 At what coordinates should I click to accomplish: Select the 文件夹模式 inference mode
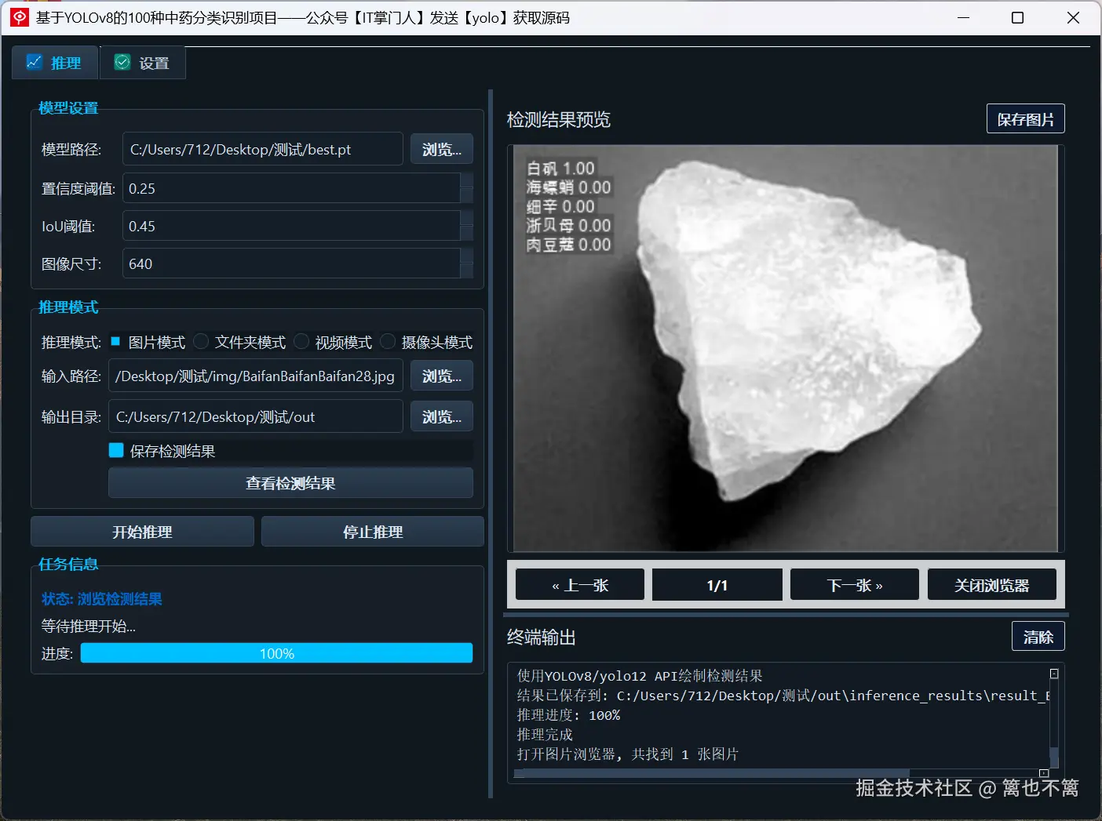pos(201,341)
